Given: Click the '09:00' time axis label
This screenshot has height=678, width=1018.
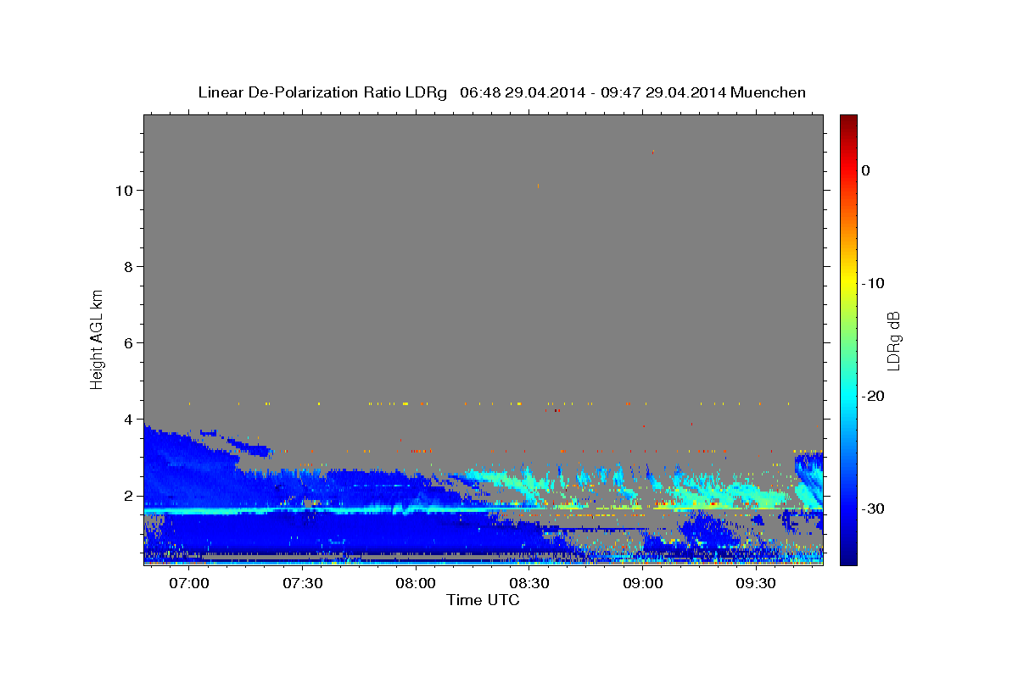Looking at the screenshot, I should pos(643,583).
